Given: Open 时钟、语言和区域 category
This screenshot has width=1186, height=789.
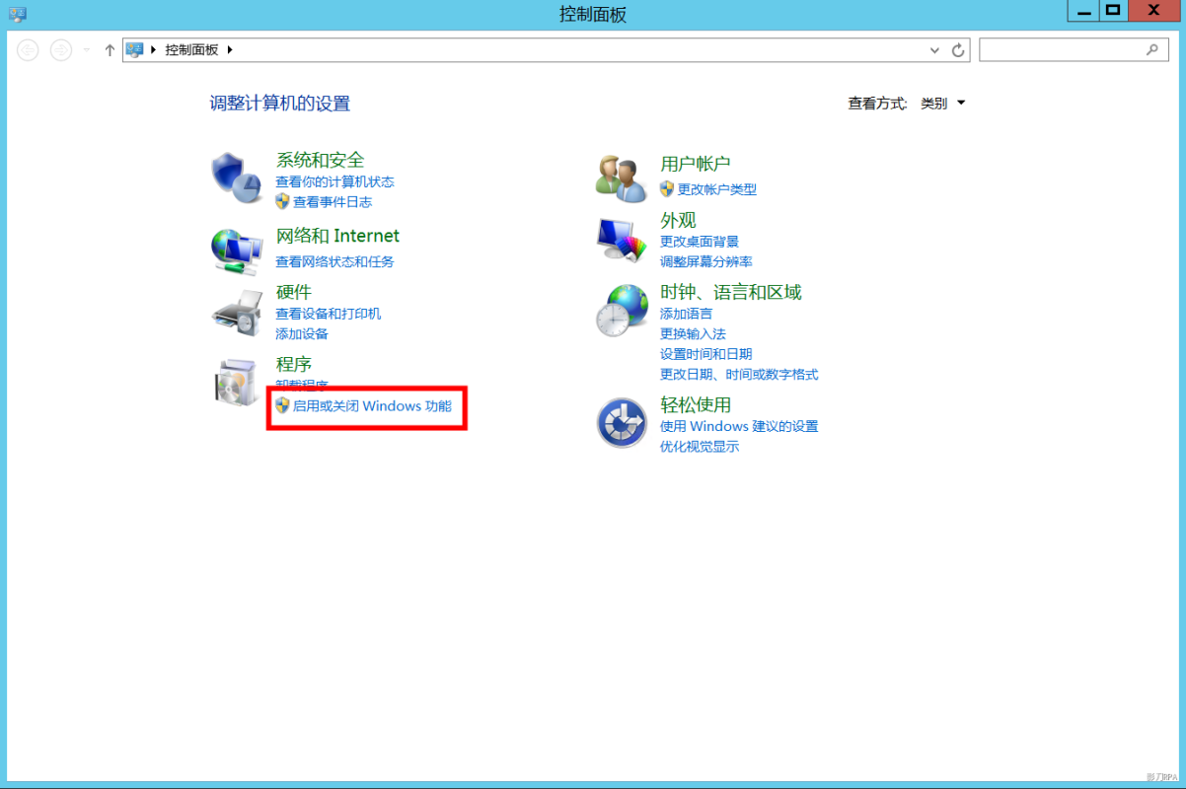Looking at the screenshot, I should [731, 292].
